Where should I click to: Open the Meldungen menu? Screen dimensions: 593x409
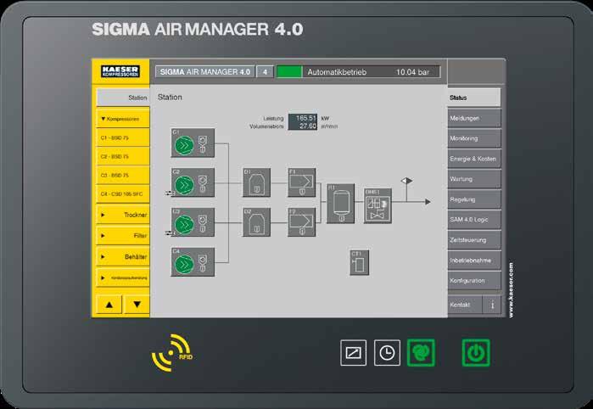coord(474,119)
